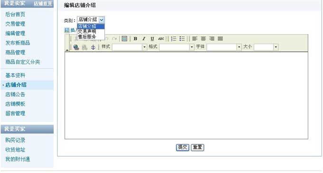
Task: Insert numbered list icon
Action: click(x=174, y=38)
